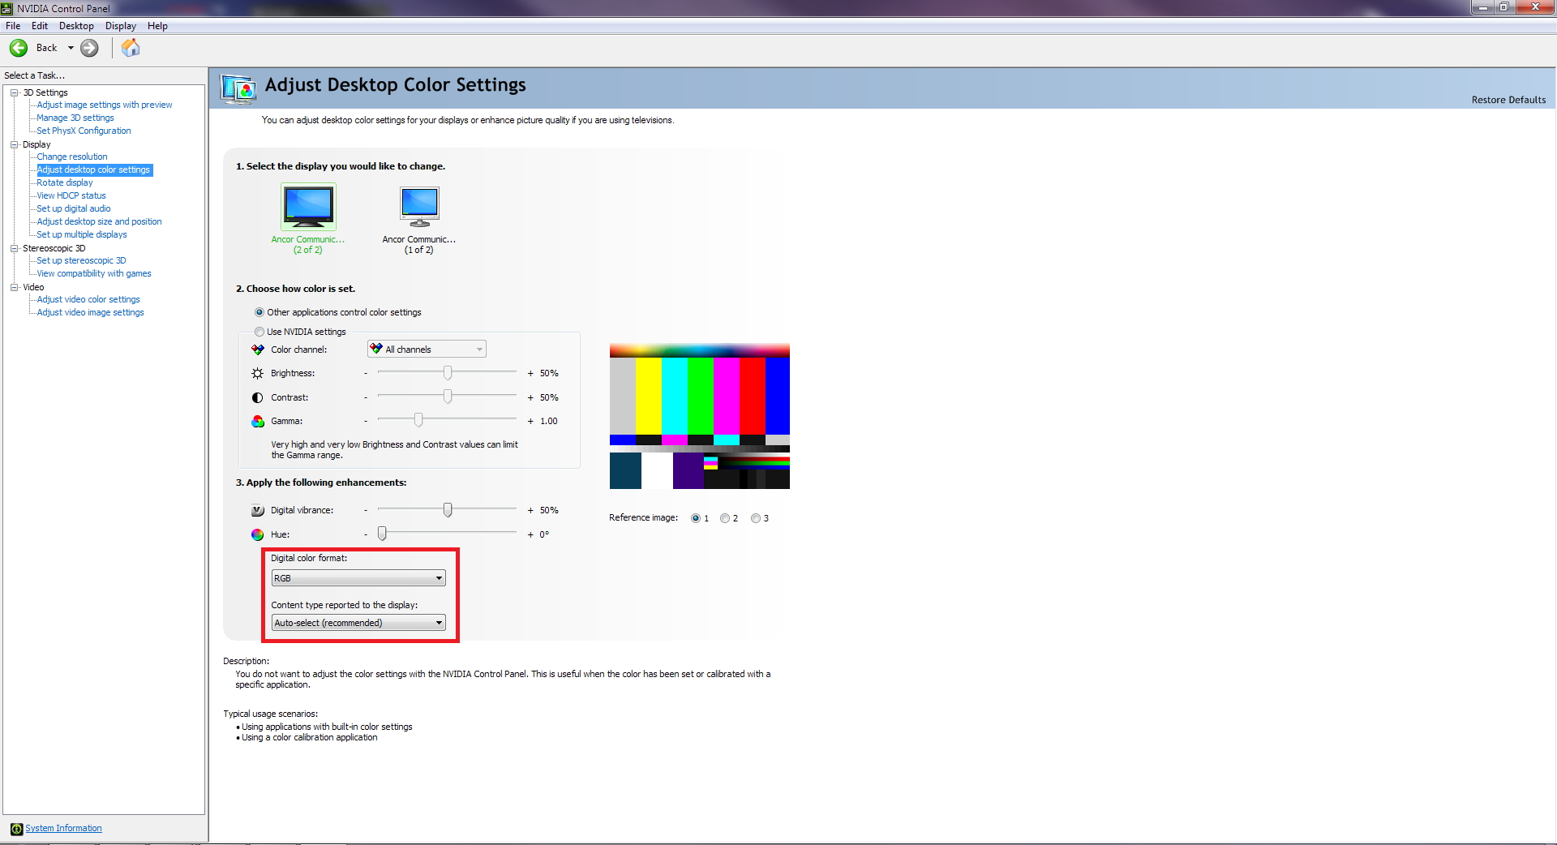Open Adjust video color settings task
The height and width of the screenshot is (845, 1557).
[x=88, y=299]
